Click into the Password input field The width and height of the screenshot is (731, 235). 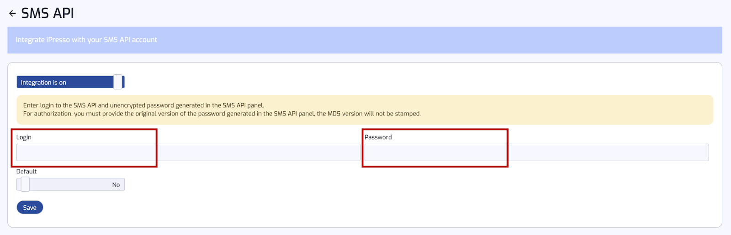pos(536,152)
